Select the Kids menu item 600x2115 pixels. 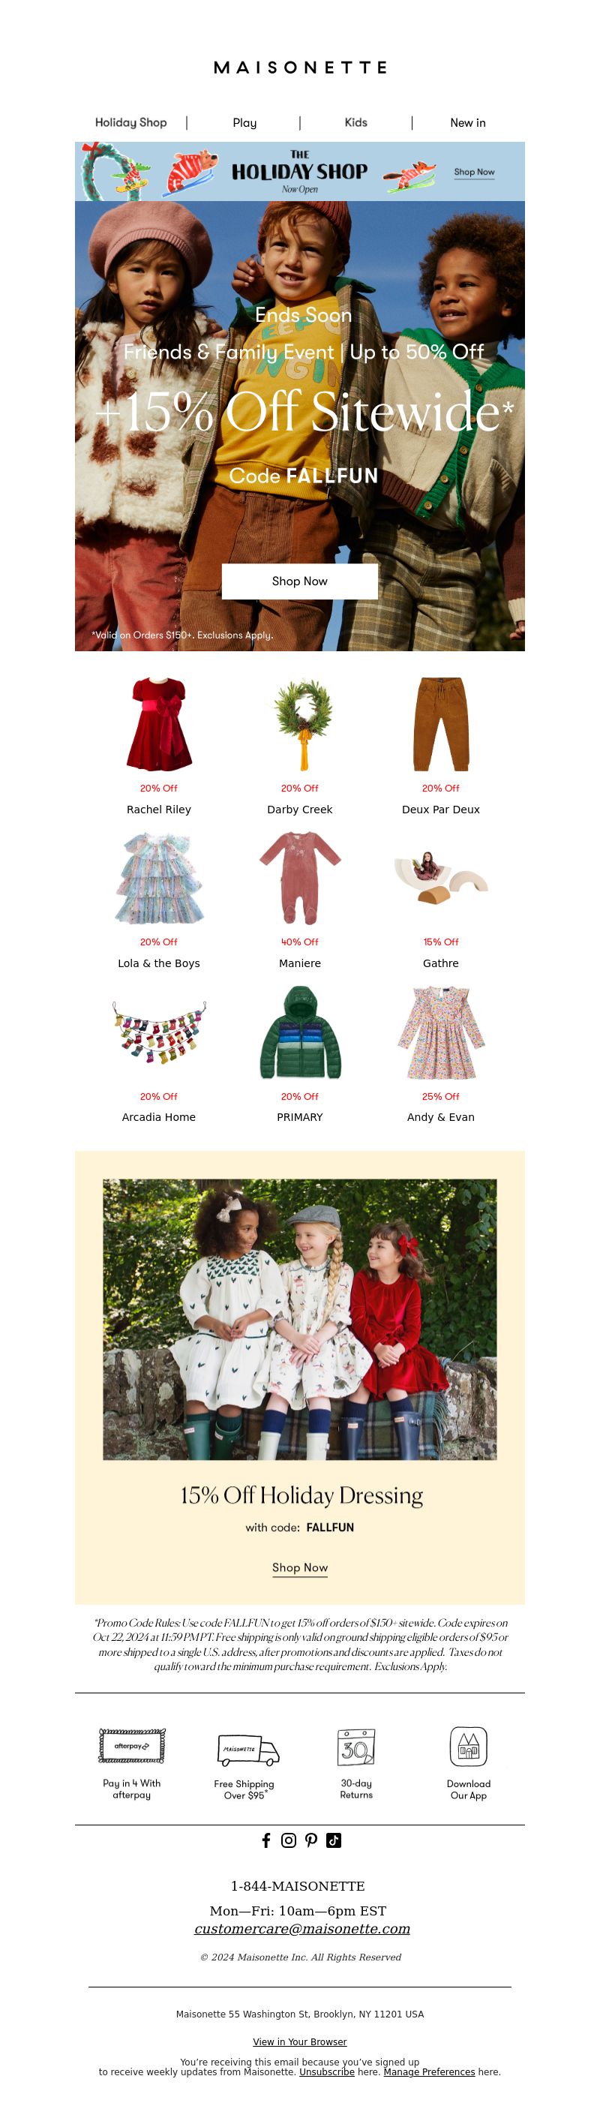(x=356, y=122)
